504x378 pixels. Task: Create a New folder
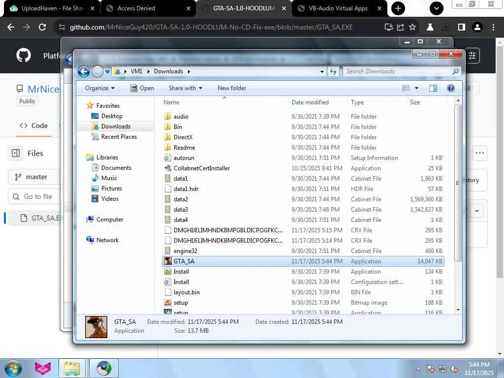click(232, 88)
